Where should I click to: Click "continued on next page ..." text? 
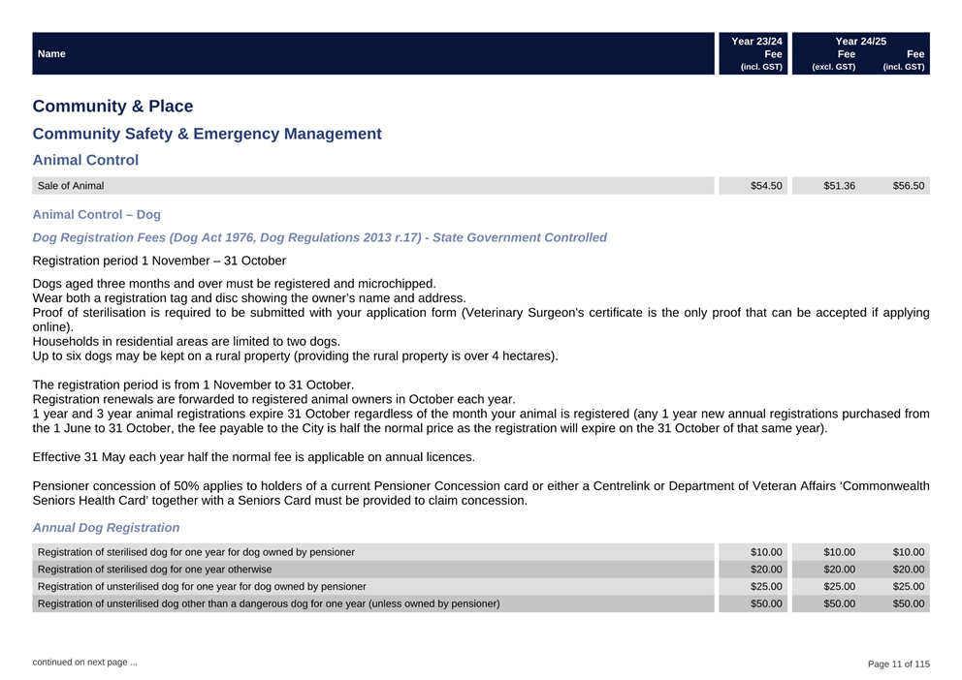point(84,663)
